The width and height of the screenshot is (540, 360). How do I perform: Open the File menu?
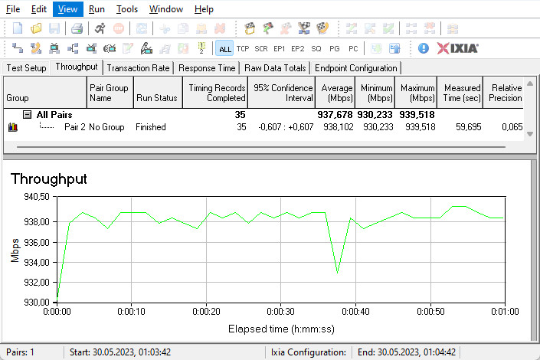(13, 9)
